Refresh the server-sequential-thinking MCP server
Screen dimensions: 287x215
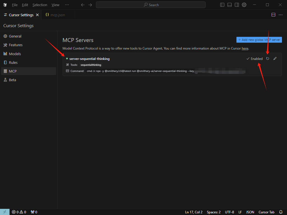(x=268, y=59)
